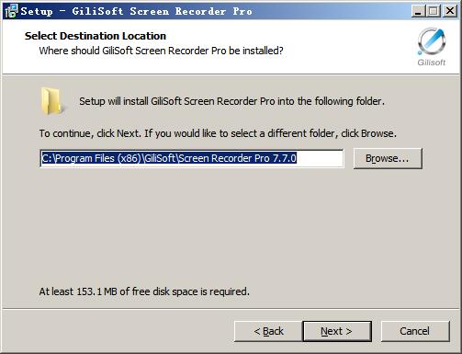The image size is (462, 354).
Task: Click the Select Destination Location heading
Action: [96, 36]
